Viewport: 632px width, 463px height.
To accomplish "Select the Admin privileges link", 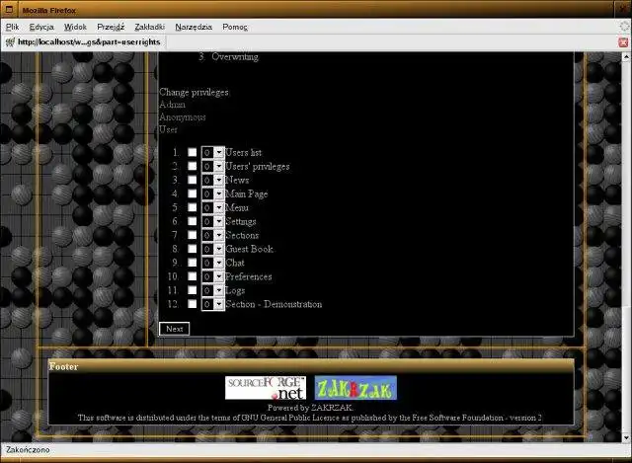I will point(172,105).
